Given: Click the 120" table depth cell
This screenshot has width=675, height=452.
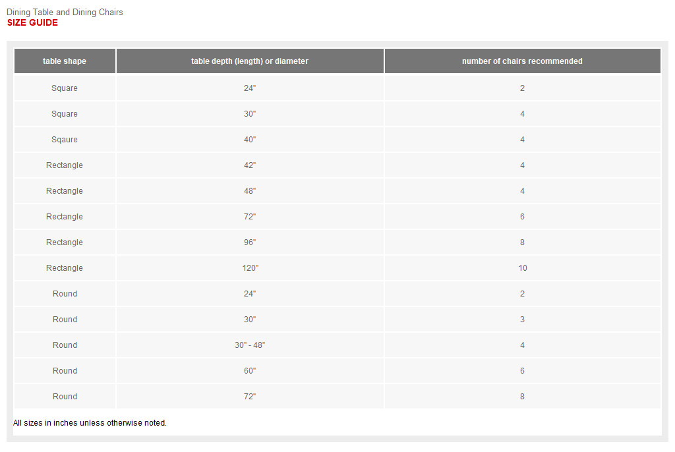Looking at the screenshot, I should point(250,268).
